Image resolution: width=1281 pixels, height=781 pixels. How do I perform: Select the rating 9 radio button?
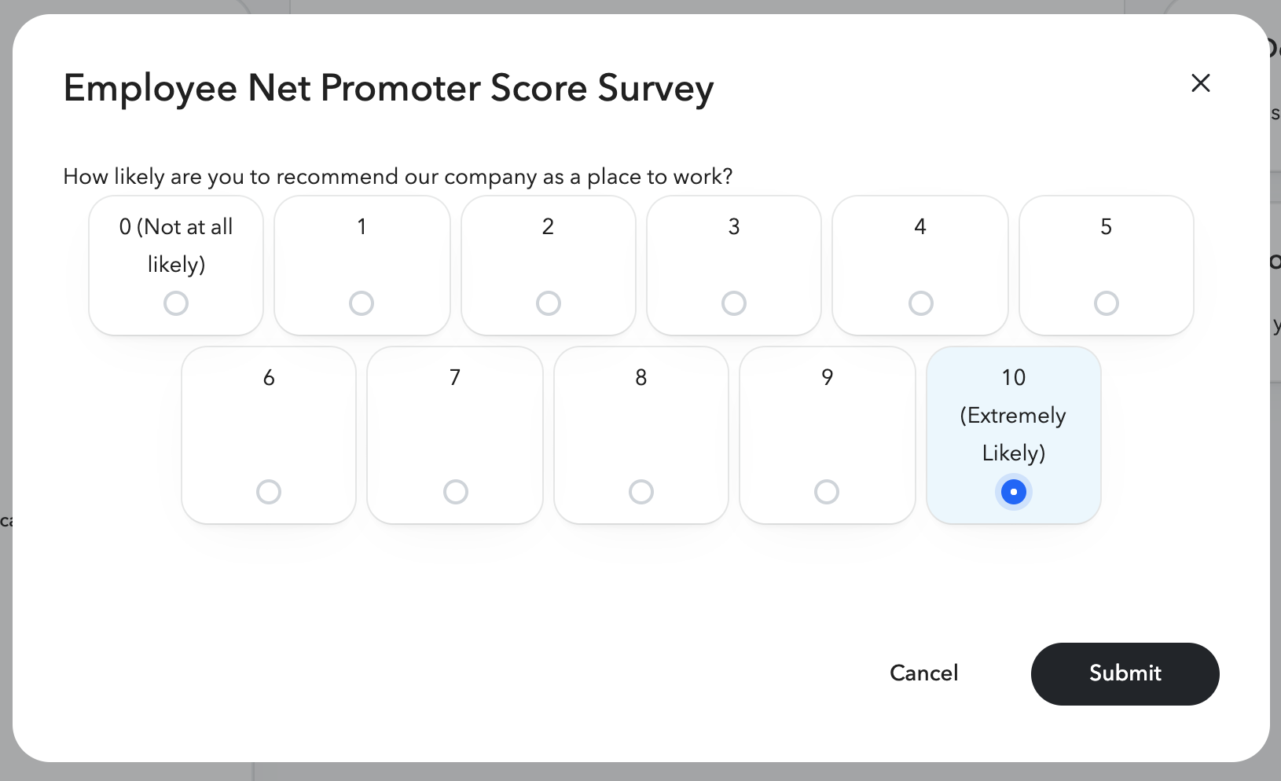[826, 491]
